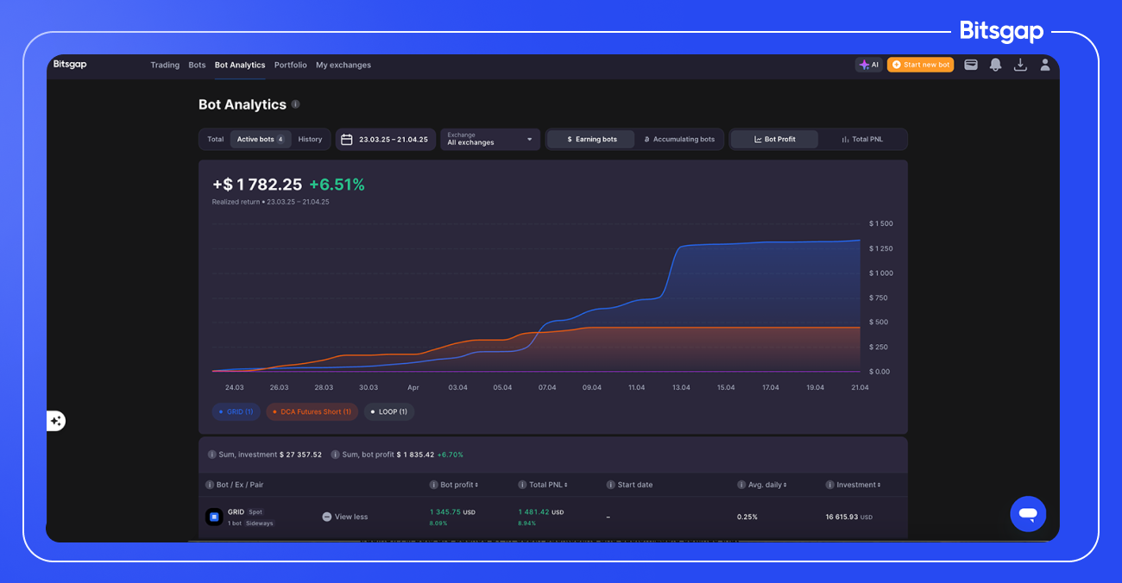Click the 0.25% avg. daily value
The height and width of the screenshot is (583, 1122).
click(x=747, y=517)
